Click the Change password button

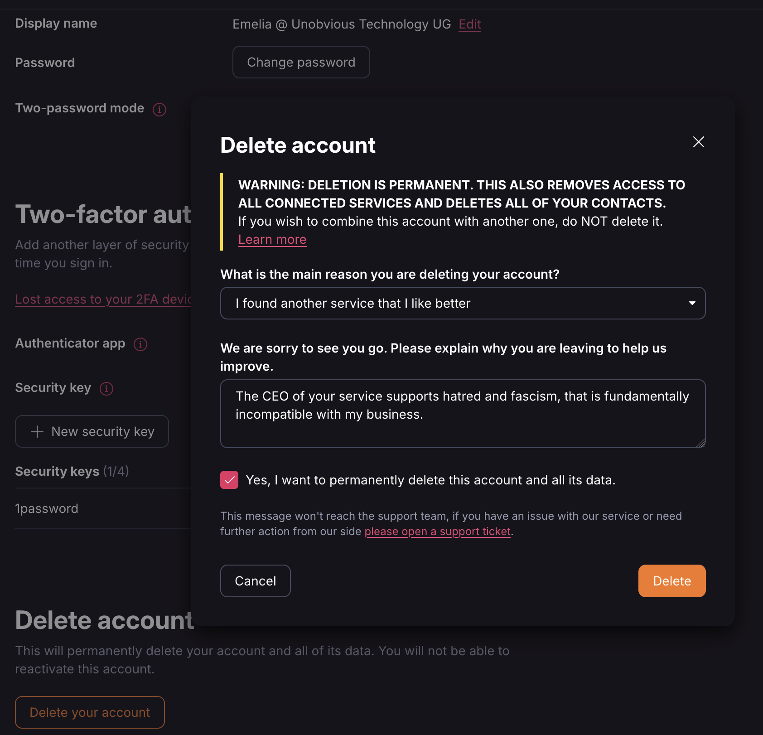click(x=301, y=62)
